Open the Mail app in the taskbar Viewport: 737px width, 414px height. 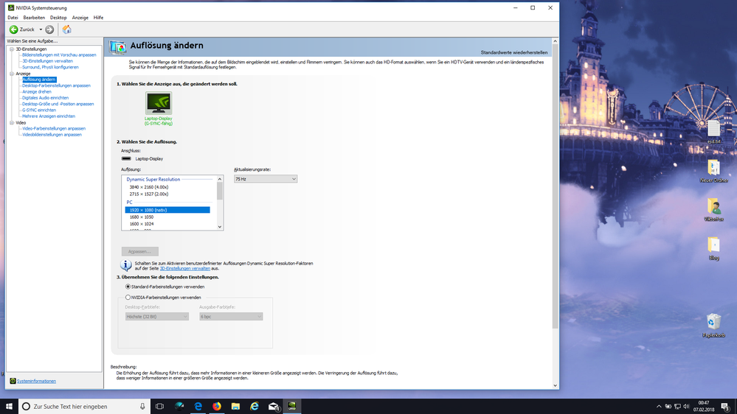point(274,407)
